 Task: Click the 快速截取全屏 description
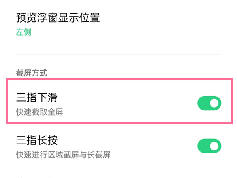pos(39,112)
